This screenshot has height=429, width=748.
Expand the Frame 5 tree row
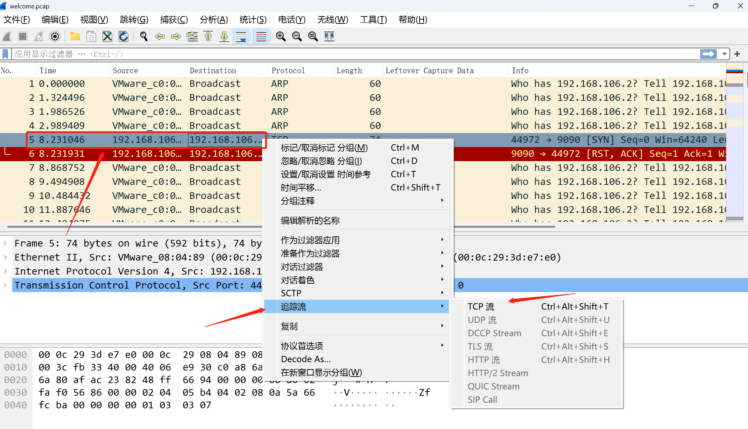pos(5,243)
